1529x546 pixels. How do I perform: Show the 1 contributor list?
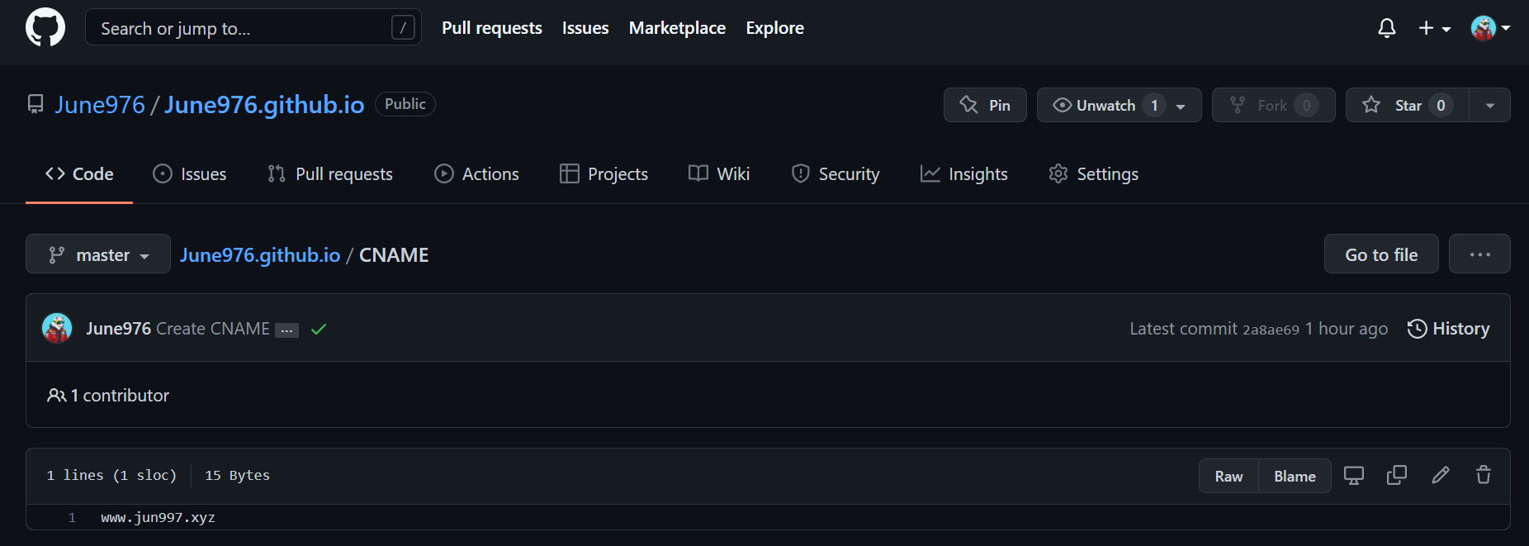pos(108,396)
